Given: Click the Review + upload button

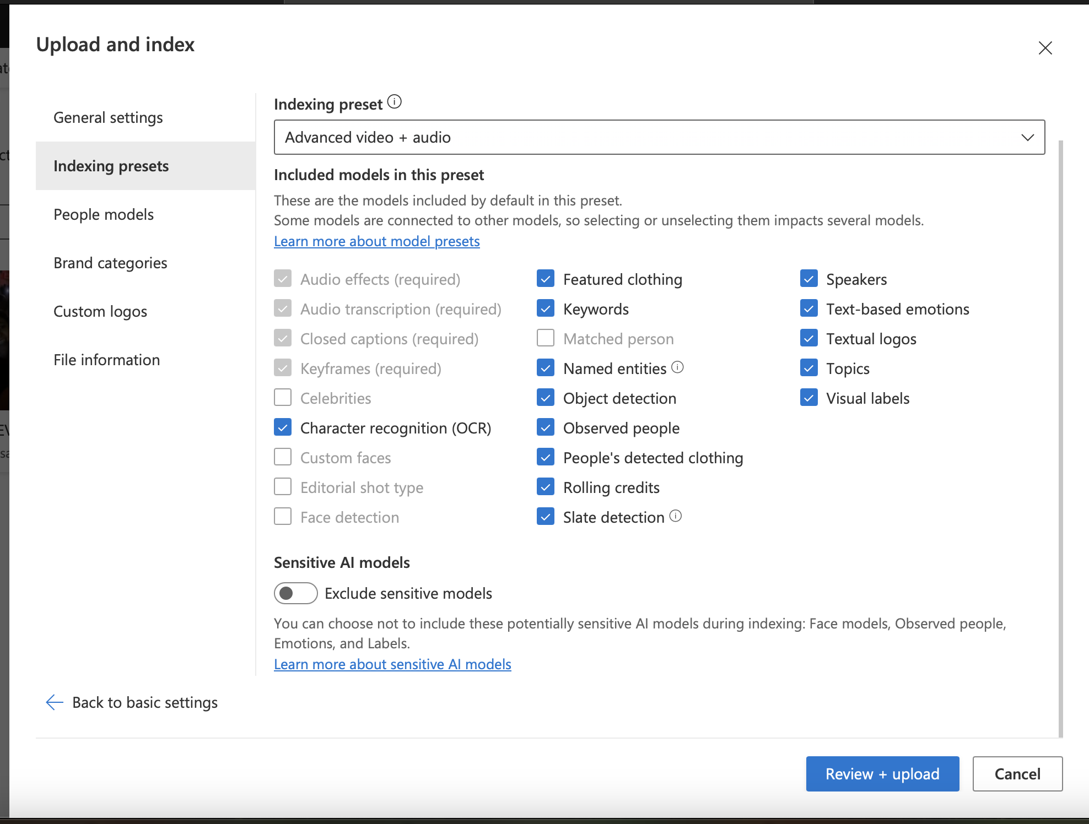Looking at the screenshot, I should pos(882,774).
